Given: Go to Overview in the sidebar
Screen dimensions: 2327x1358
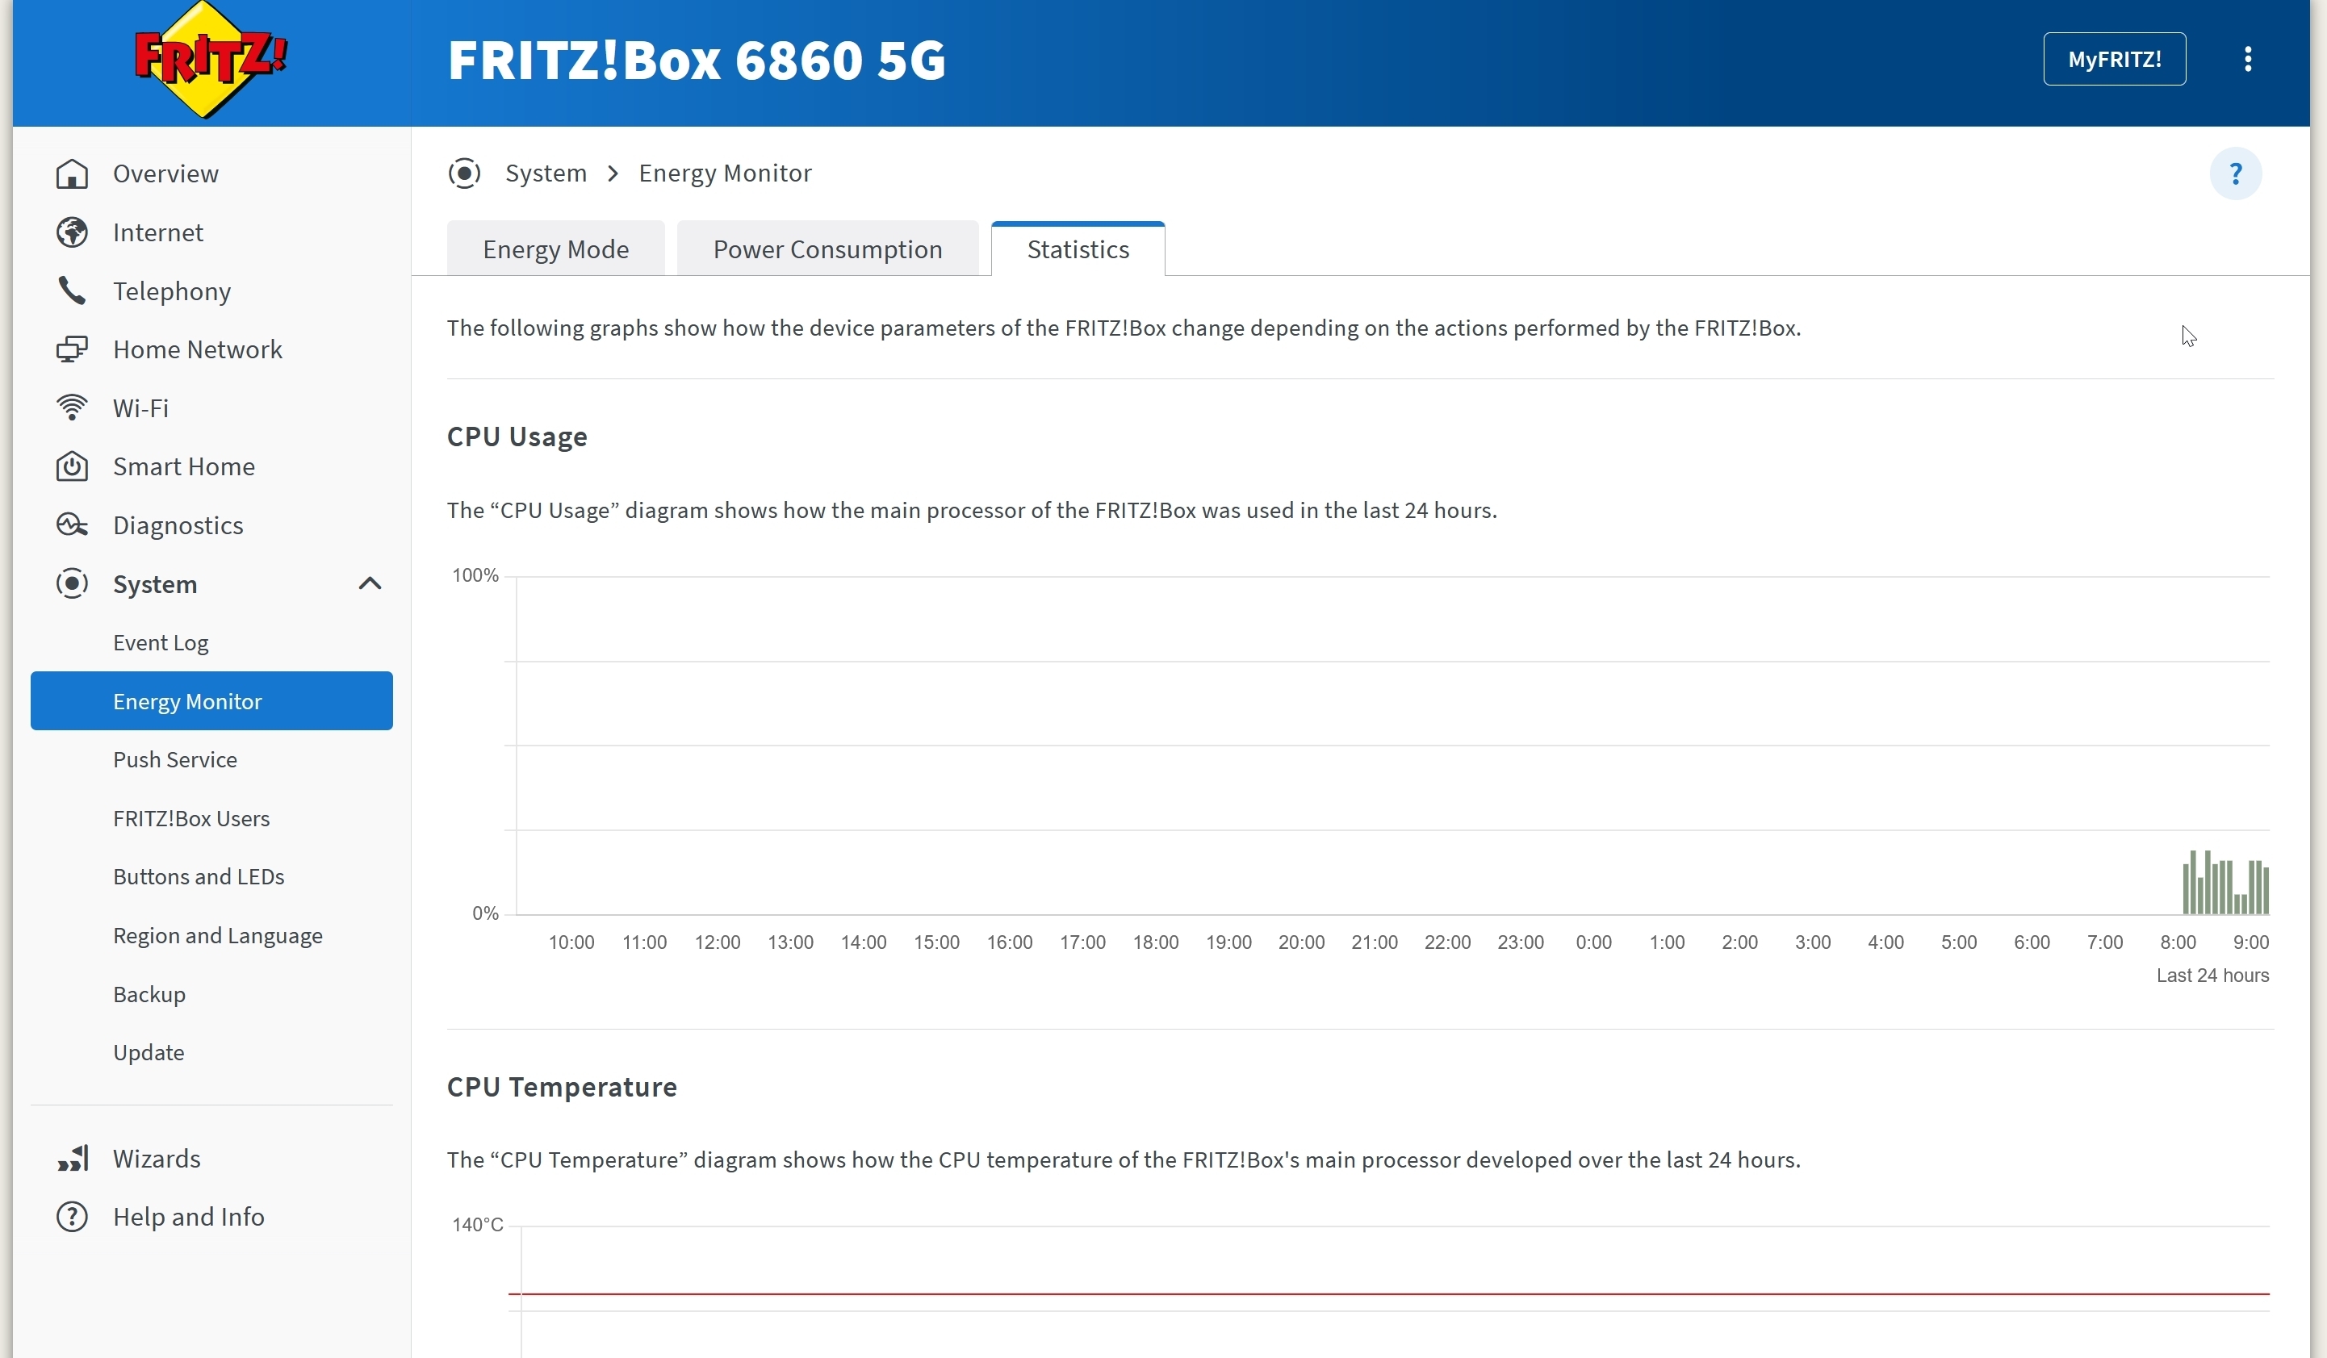Looking at the screenshot, I should pyautogui.click(x=165, y=173).
